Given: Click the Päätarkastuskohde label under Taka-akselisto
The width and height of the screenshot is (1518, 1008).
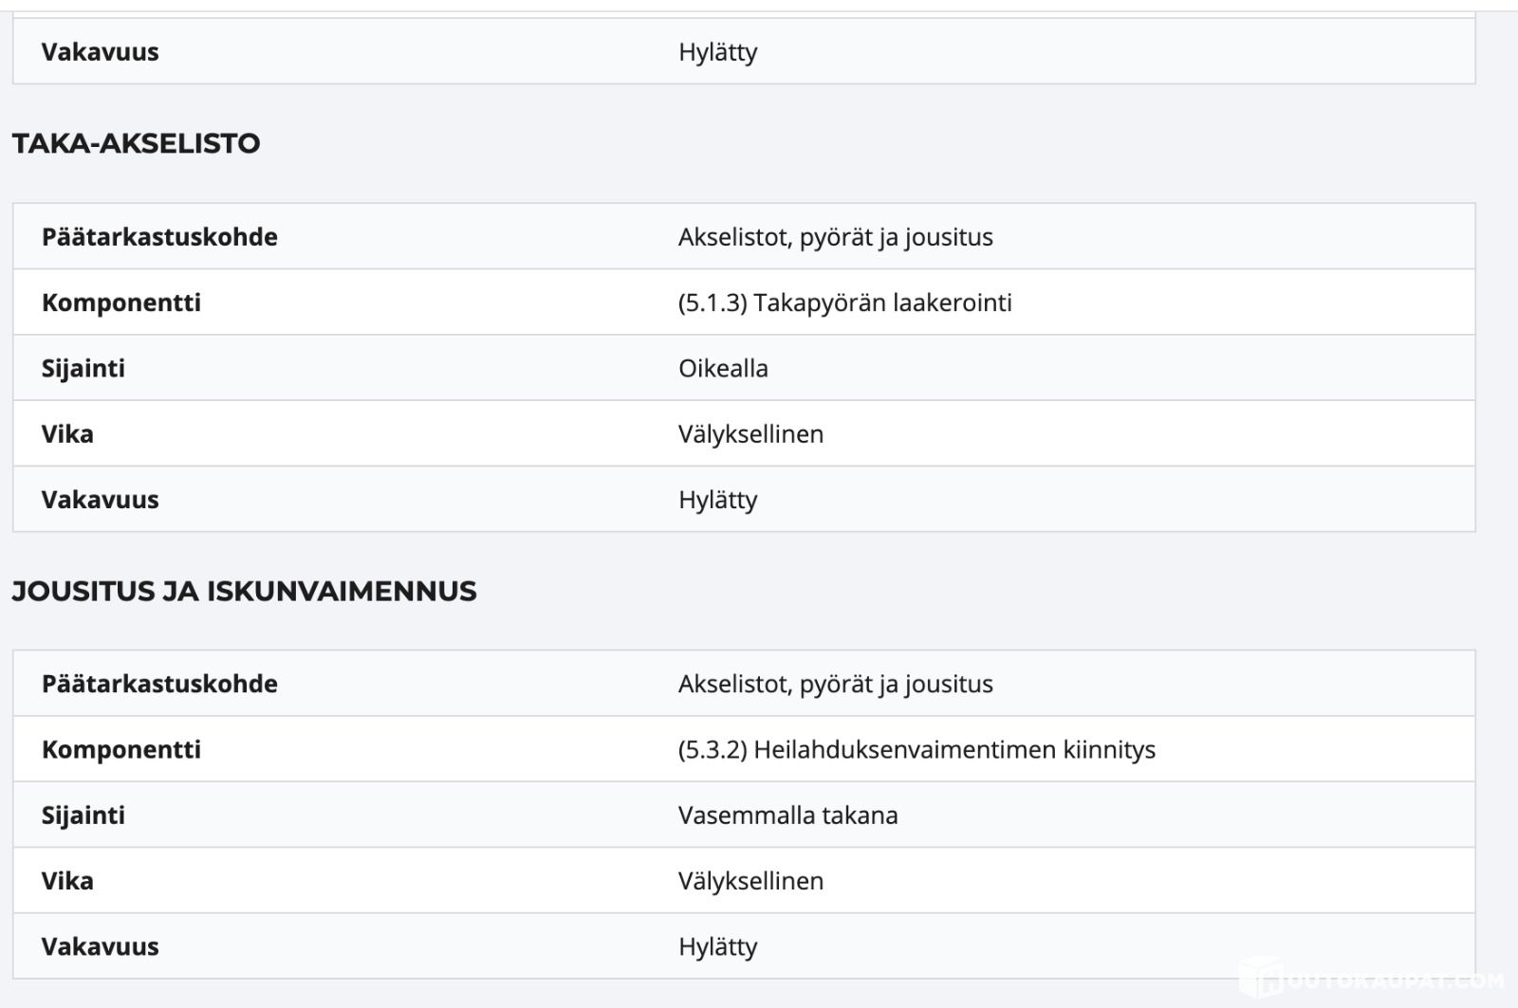Looking at the screenshot, I should point(159,236).
